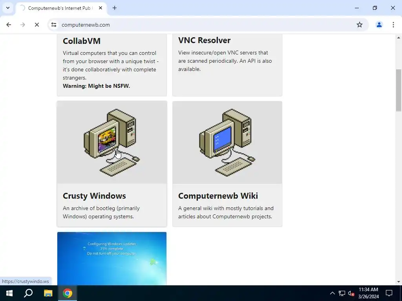
Task: Bookmark this page with the star icon
Action: (x=360, y=25)
